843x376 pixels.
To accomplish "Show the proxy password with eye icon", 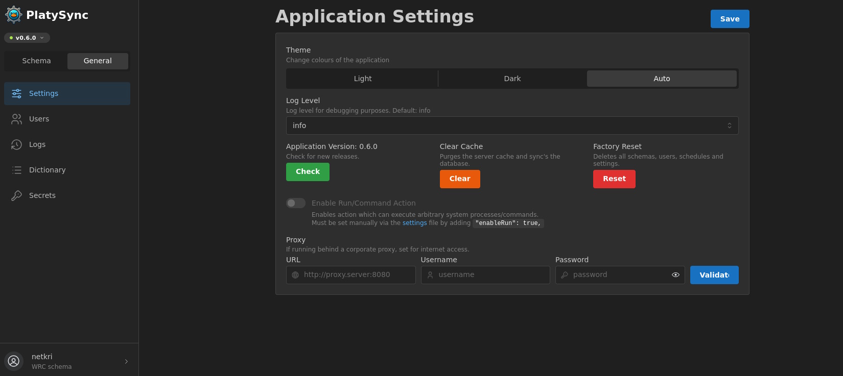I will [x=675, y=275].
